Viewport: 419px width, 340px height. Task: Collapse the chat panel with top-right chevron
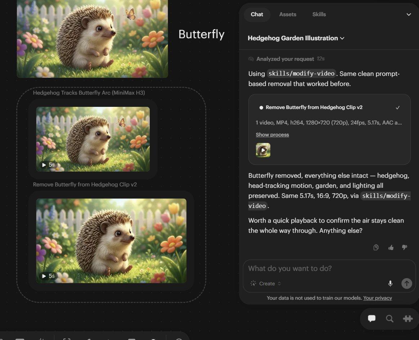pos(409,14)
